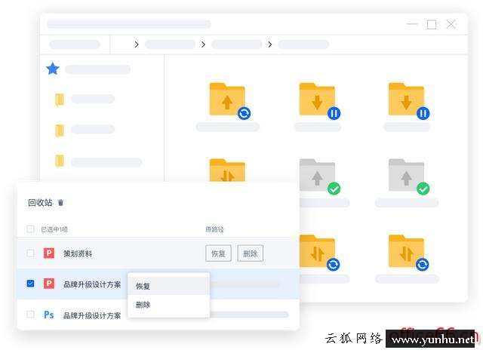483x353 pixels.
Task: Open the middle-column gray folder with green check
Action: (x=319, y=176)
